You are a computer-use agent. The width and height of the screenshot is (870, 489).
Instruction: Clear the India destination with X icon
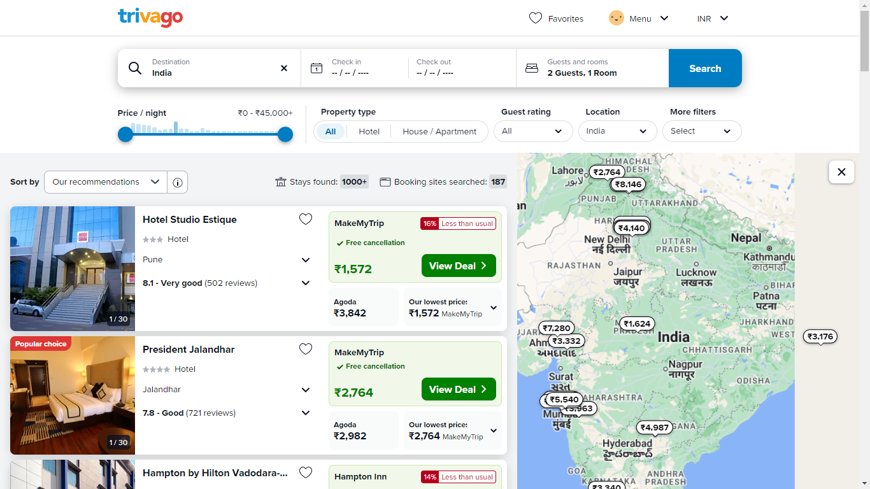click(284, 68)
